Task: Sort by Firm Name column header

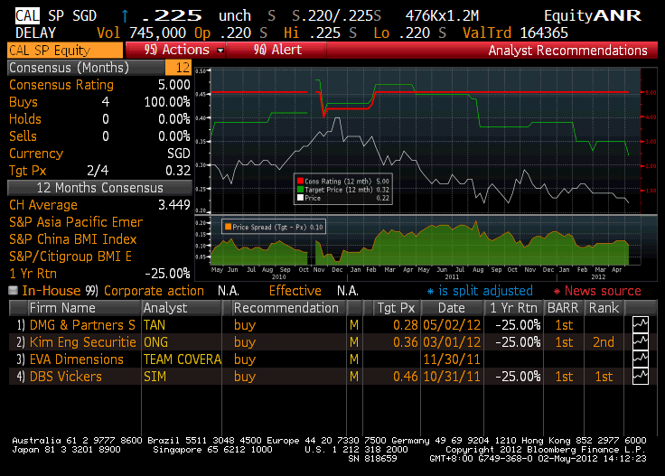Action: pos(83,308)
